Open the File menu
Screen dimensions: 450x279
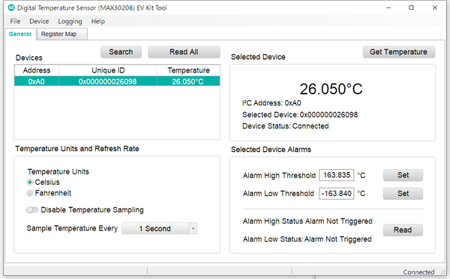pyautogui.click(x=15, y=22)
